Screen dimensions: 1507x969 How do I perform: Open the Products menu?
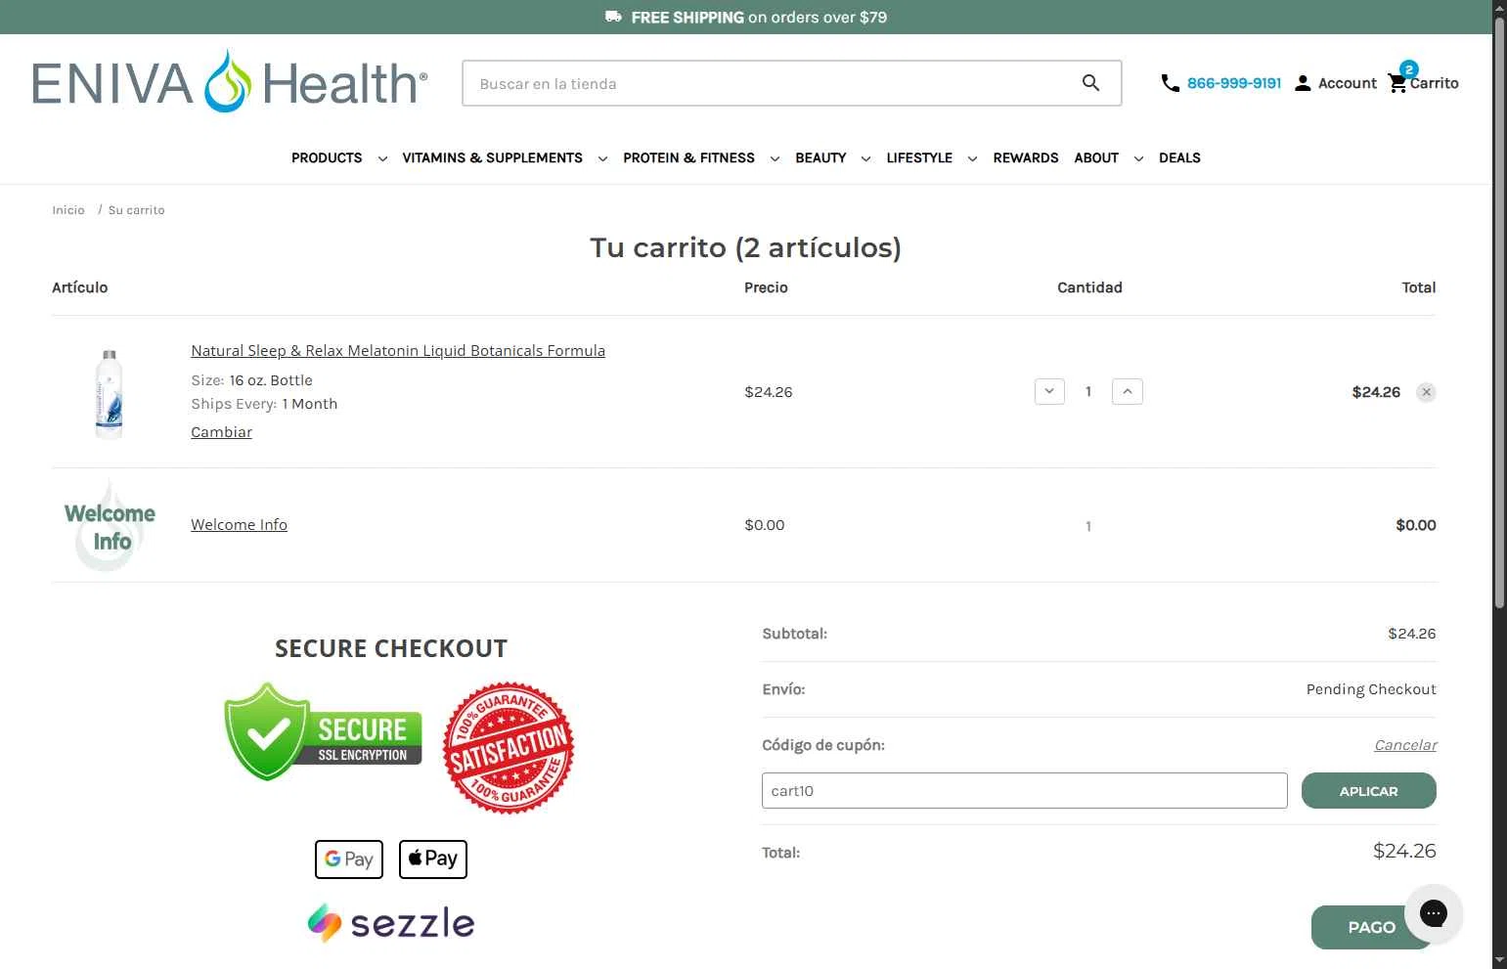pos(327,157)
